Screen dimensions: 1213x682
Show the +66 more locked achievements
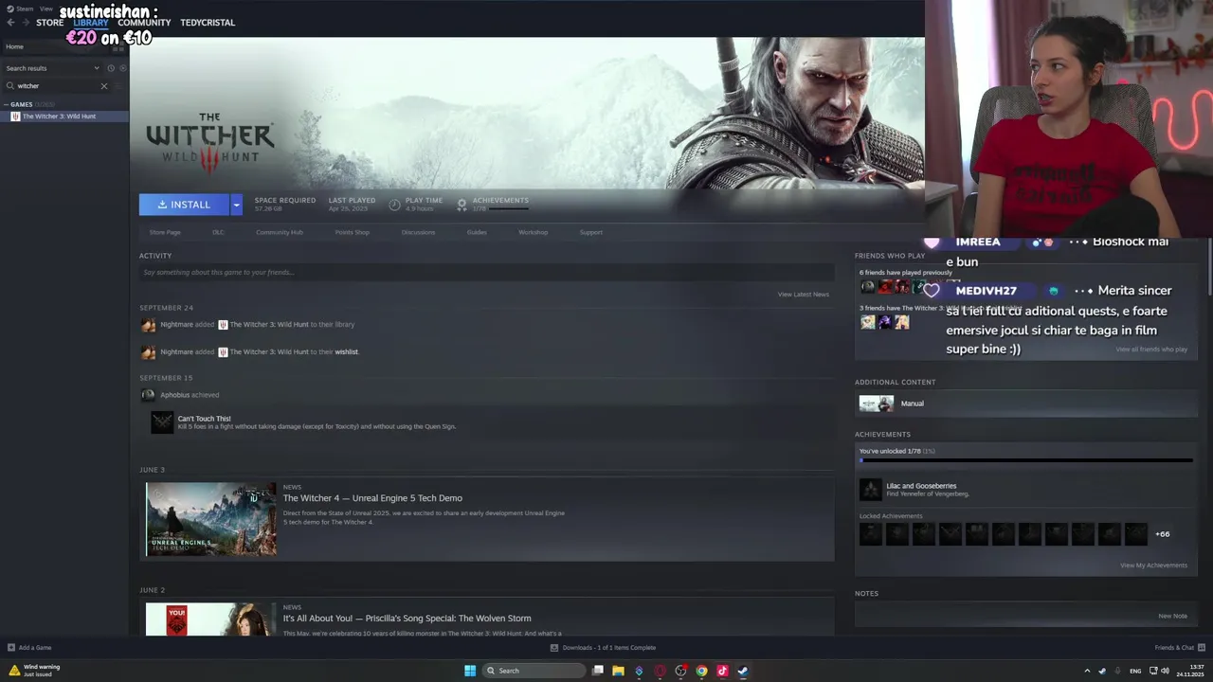pos(1162,534)
